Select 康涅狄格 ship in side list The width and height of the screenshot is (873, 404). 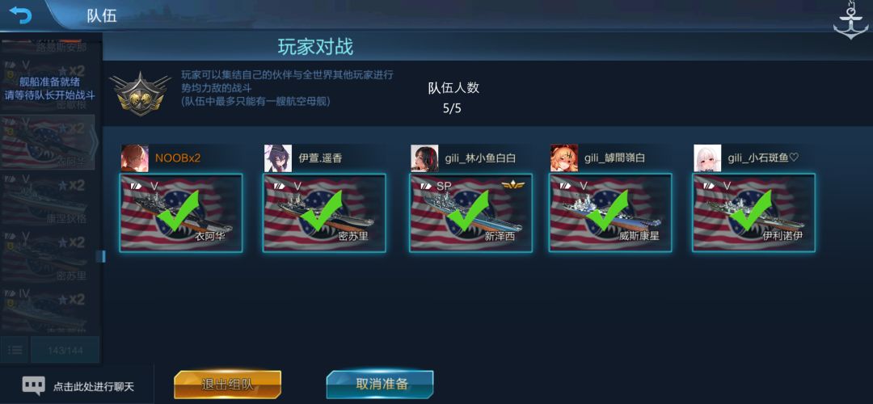point(48,200)
